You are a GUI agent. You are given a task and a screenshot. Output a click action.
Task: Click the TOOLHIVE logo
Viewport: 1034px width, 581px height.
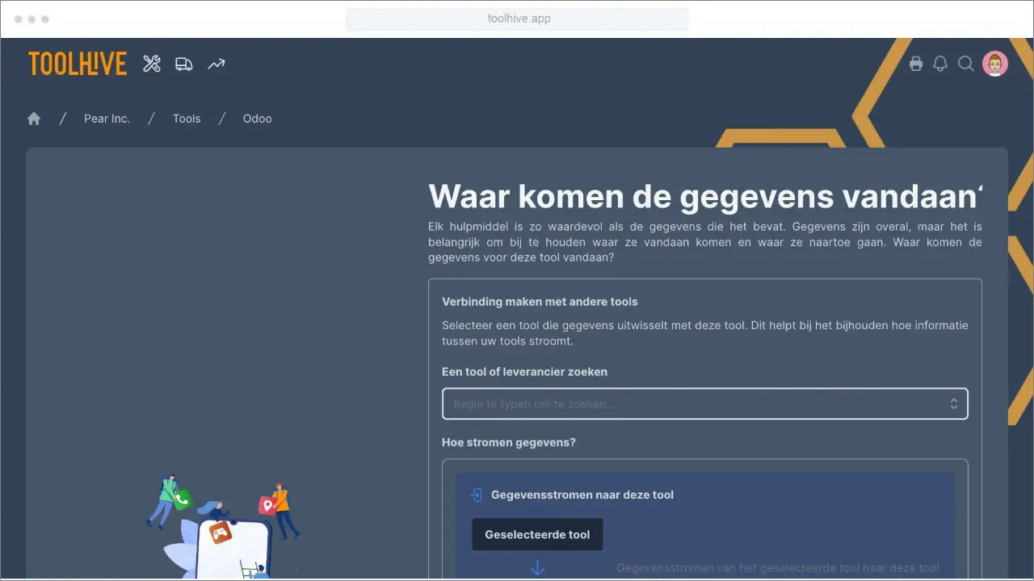tap(77, 63)
